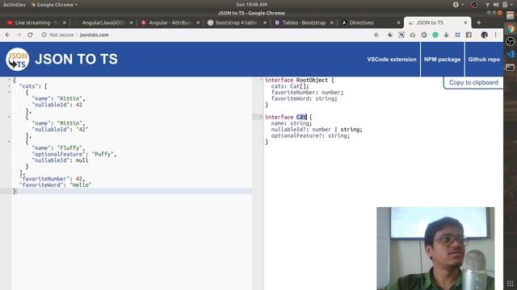Click the dashed-square N extension icon
This screenshot has width=517, height=290.
click(401, 35)
